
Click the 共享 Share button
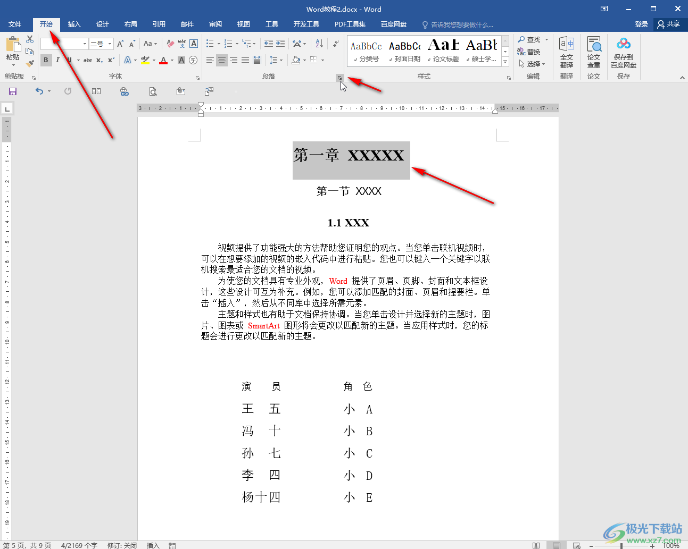[669, 24]
